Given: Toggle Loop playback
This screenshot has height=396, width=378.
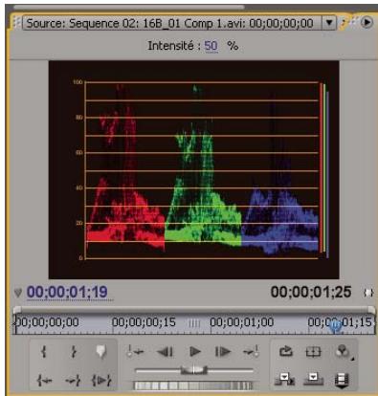Looking at the screenshot, I should pyautogui.click(x=286, y=351).
